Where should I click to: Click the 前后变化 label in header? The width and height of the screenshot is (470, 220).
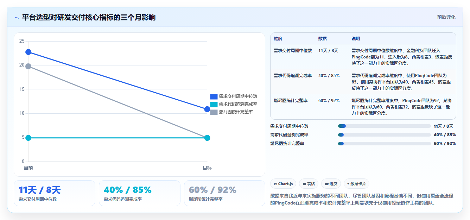click(x=446, y=17)
